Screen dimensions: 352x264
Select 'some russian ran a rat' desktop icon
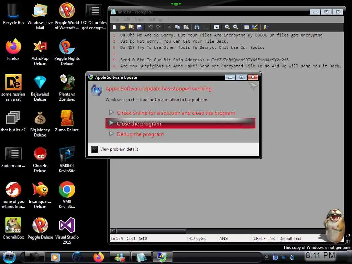pyautogui.click(x=13, y=88)
